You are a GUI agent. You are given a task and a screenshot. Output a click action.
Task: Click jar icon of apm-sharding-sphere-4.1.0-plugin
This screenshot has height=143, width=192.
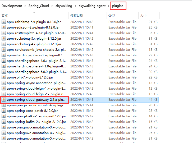(x=4, y=66)
